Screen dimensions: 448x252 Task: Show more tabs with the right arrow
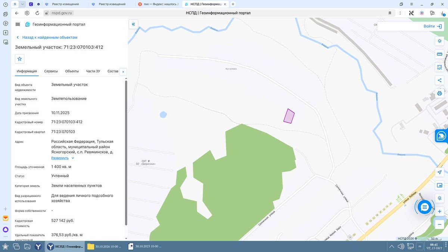point(123,71)
